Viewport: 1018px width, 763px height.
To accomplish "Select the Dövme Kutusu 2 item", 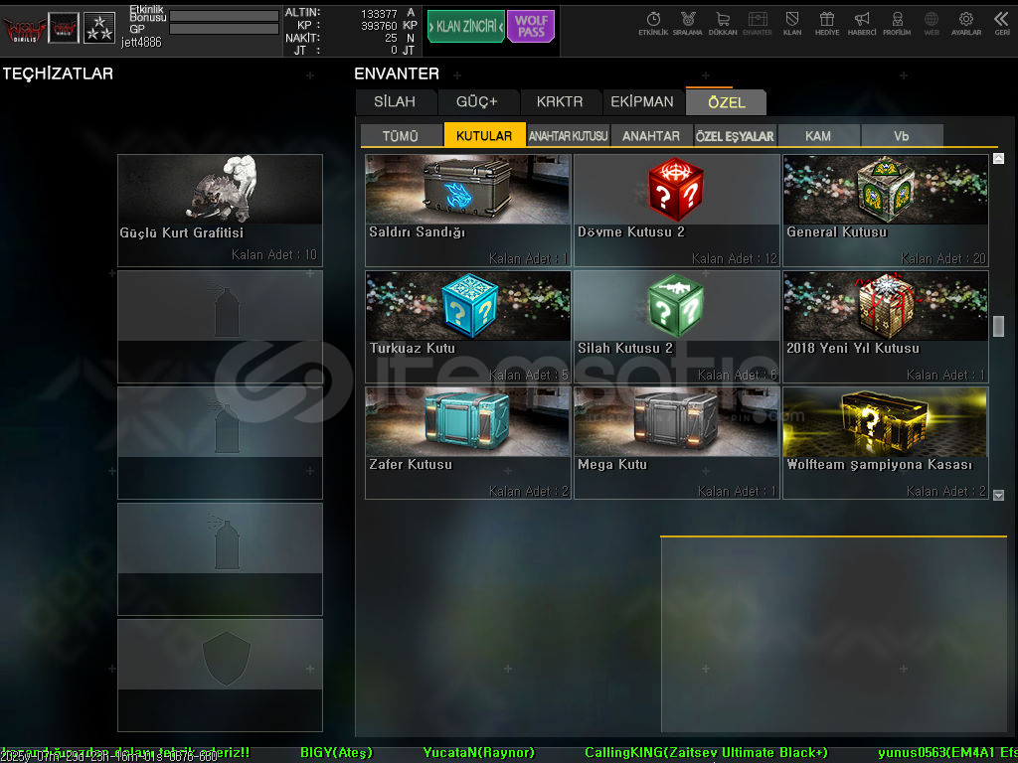I will pos(676,211).
